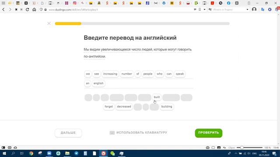This screenshot has height=157, width=280.
Task: Open the Windows Start menu
Action: (x=4, y=153)
